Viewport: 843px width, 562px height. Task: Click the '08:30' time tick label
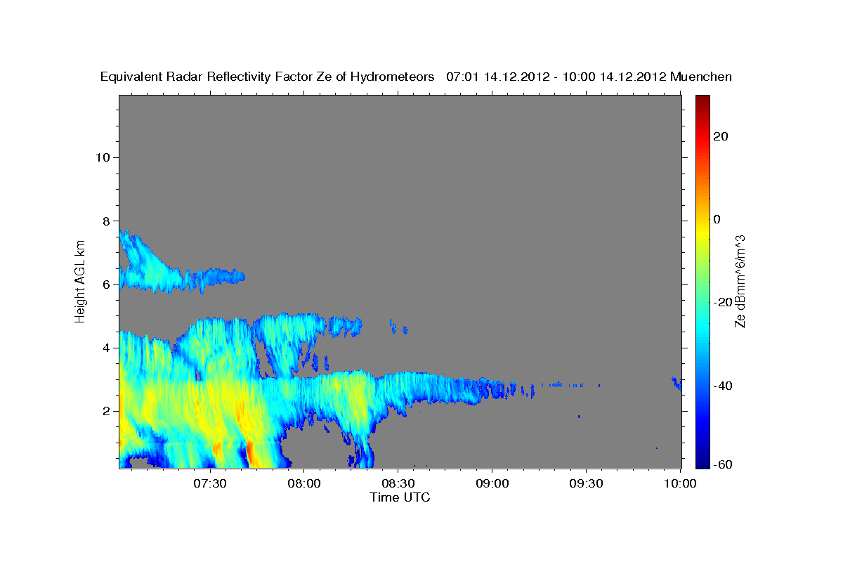[x=398, y=483]
